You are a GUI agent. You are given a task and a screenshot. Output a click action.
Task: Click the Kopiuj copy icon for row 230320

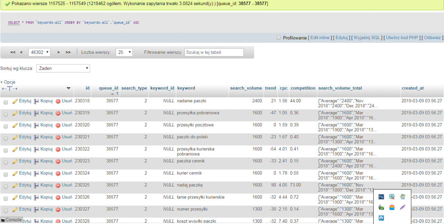[37, 125]
